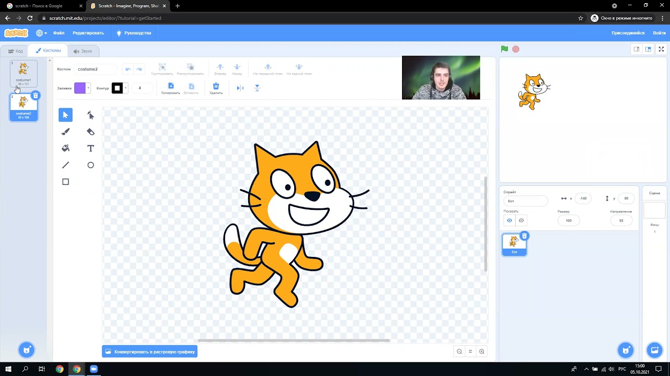
Task: Zoom in the costume canvas
Action: [482, 351]
